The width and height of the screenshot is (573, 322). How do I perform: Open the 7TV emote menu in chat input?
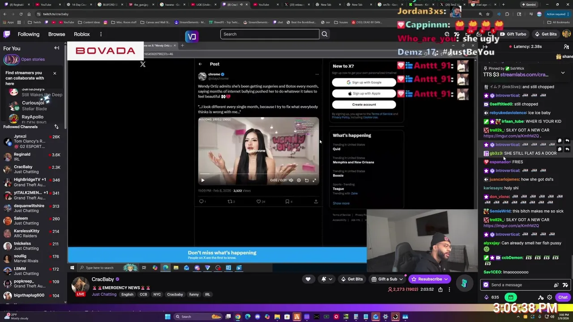click(565, 285)
